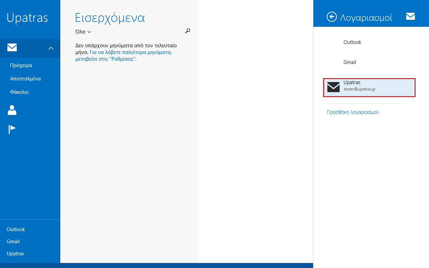This screenshot has height=268, width=429.
Task: Switch to Upatras account in sidebar
Action: tap(15, 254)
